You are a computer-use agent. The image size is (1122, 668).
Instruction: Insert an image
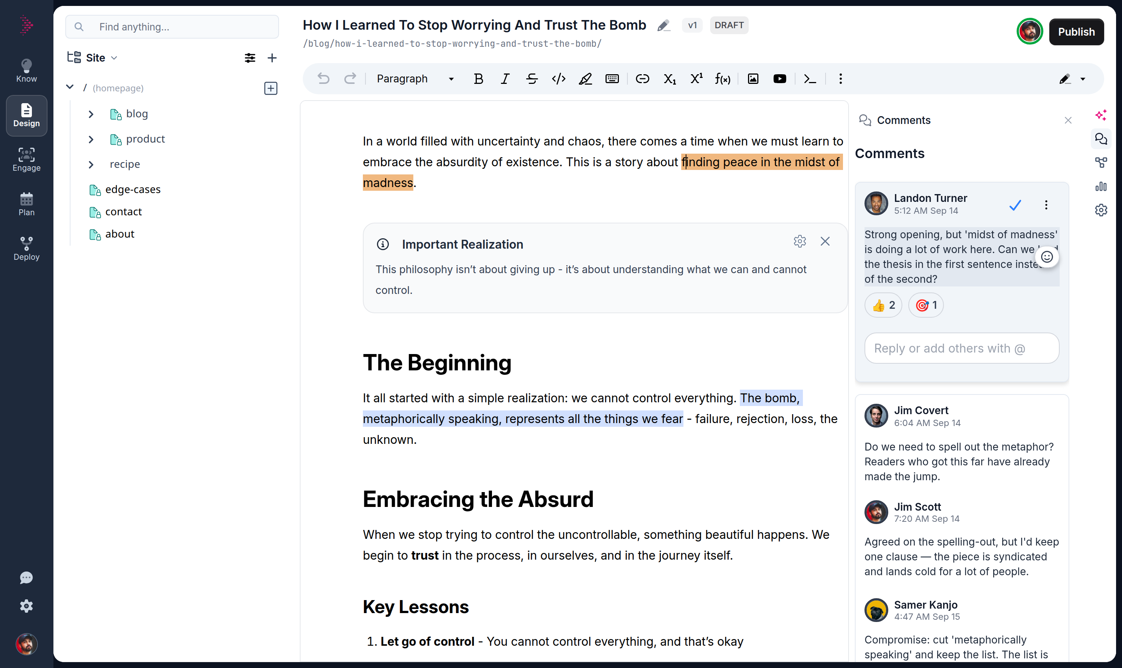point(753,79)
